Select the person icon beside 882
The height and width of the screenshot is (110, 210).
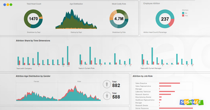(107, 84)
